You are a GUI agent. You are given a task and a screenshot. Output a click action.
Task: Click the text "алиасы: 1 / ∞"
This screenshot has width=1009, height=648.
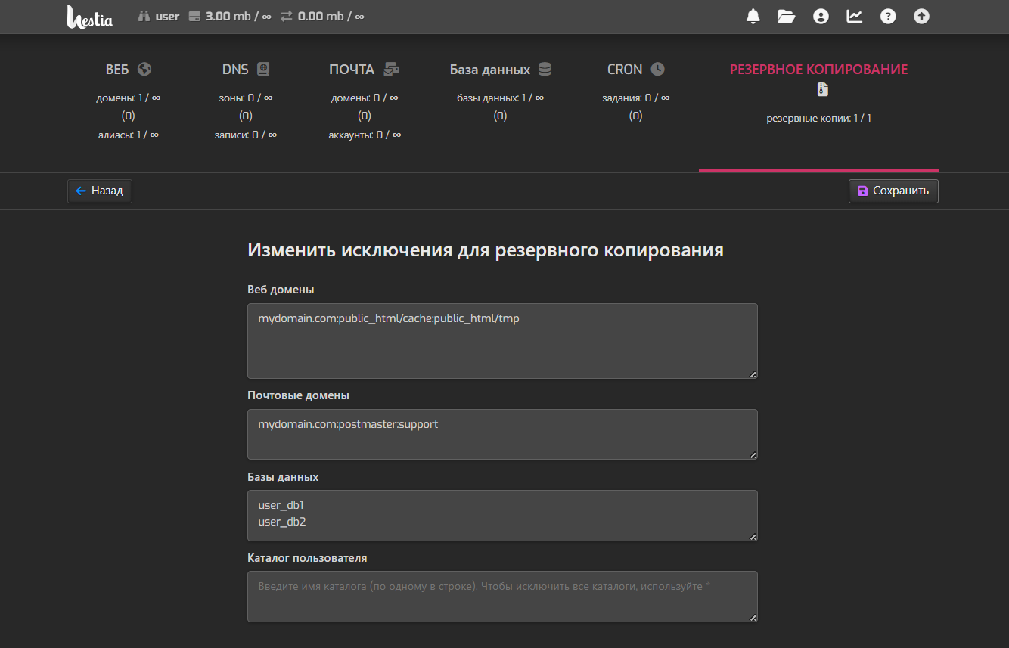pyautogui.click(x=129, y=135)
